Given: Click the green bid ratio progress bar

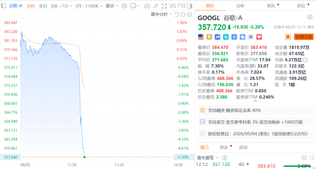Looking at the screenshot, I should click(x=297, y=166).
